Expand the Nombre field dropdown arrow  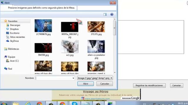click(73, 78)
